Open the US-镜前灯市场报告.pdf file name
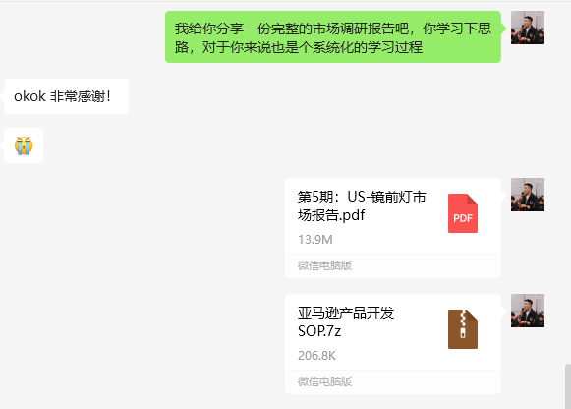Image resolution: width=571 pixels, height=409 pixels. coord(362,206)
